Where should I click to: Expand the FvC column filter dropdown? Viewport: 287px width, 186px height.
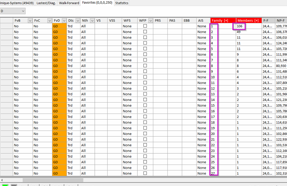[x=50, y=21]
